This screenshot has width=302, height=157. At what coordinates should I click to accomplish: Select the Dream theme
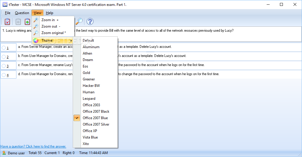96,60
